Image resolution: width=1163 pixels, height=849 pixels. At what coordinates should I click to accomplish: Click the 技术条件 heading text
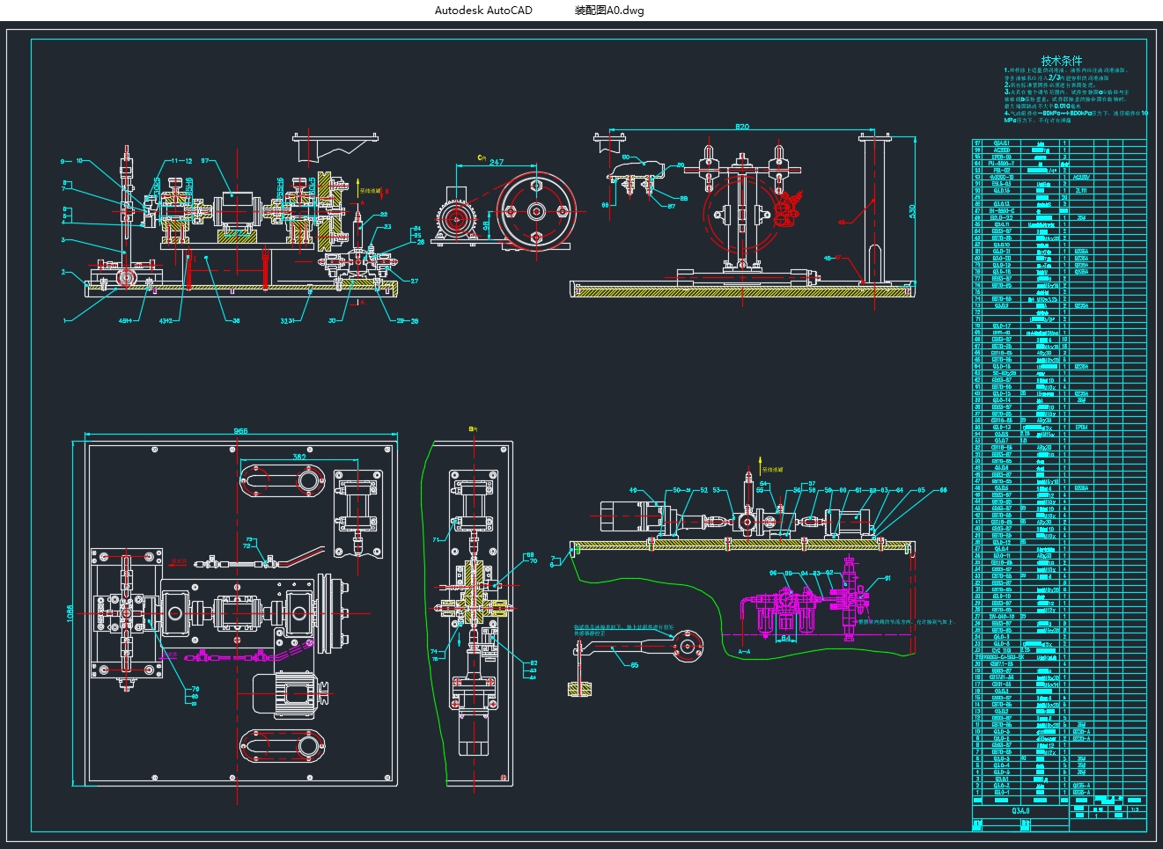click(1061, 61)
